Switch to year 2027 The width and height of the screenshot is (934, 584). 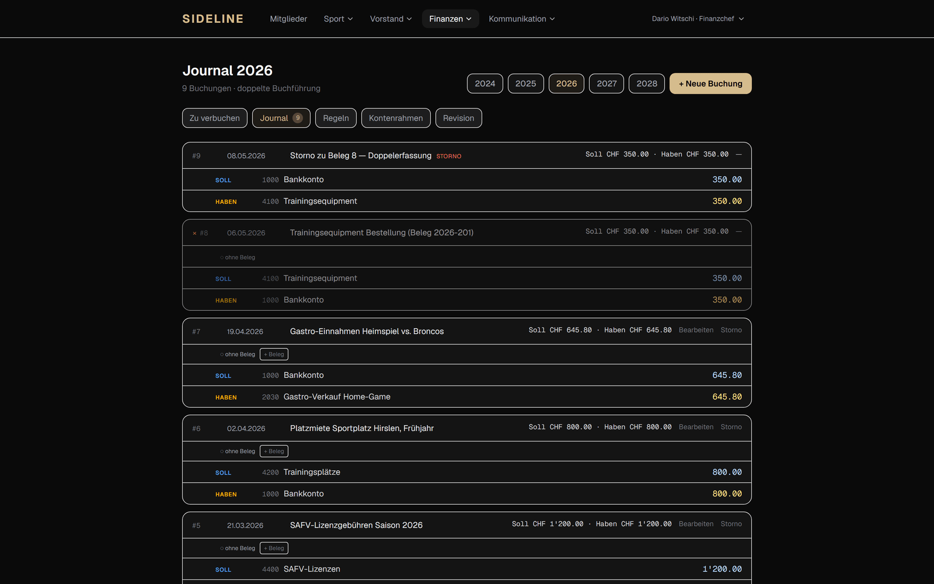(607, 84)
